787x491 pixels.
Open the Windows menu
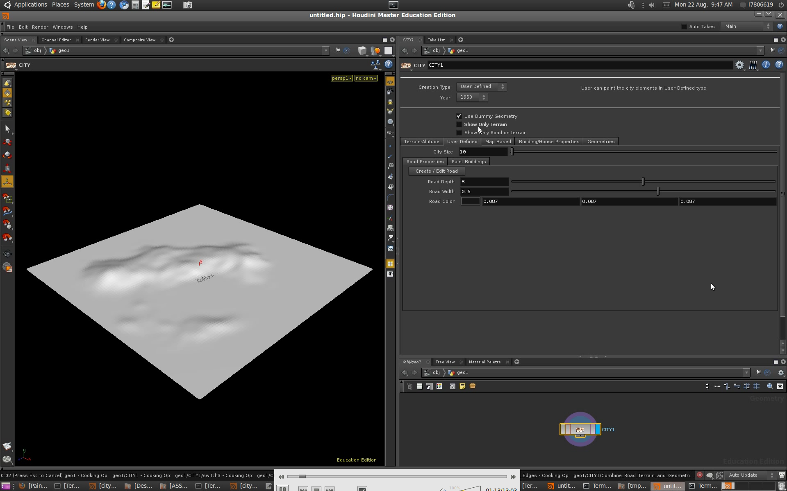[63, 27]
